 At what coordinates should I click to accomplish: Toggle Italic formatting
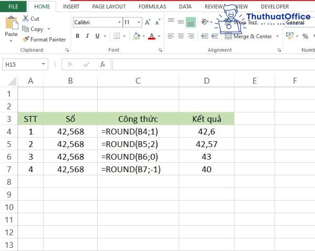tap(87, 36)
